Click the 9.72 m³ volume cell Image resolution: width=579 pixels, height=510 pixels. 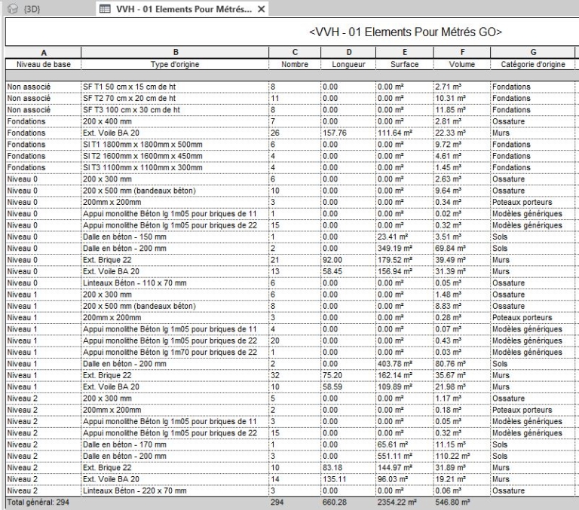click(x=462, y=145)
